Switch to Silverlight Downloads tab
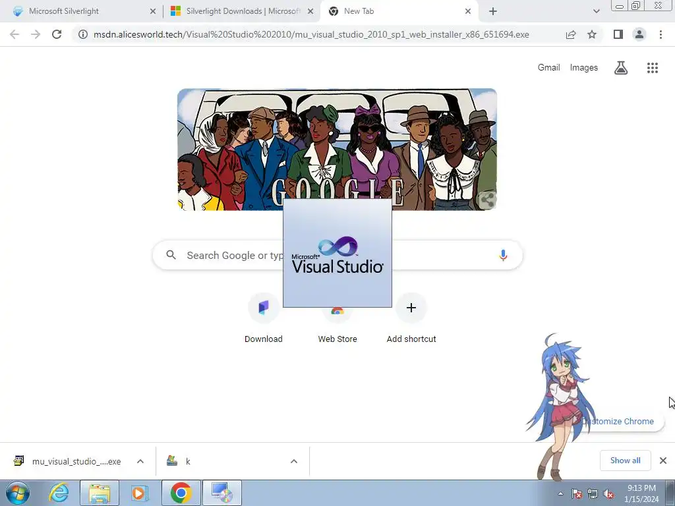The width and height of the screenshot is (675, 506). pos(241,11)
